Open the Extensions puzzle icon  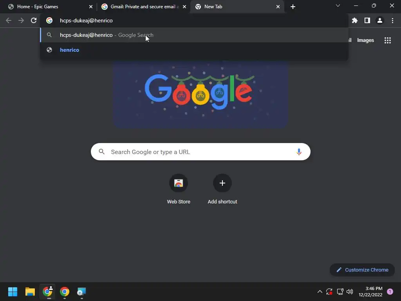[355, 20]
